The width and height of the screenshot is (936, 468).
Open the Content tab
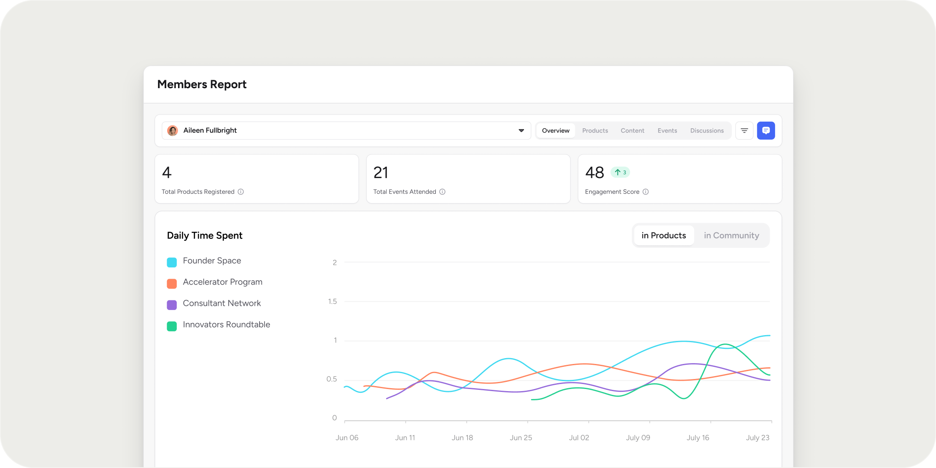pyautogui.click(x=633, y=131)
